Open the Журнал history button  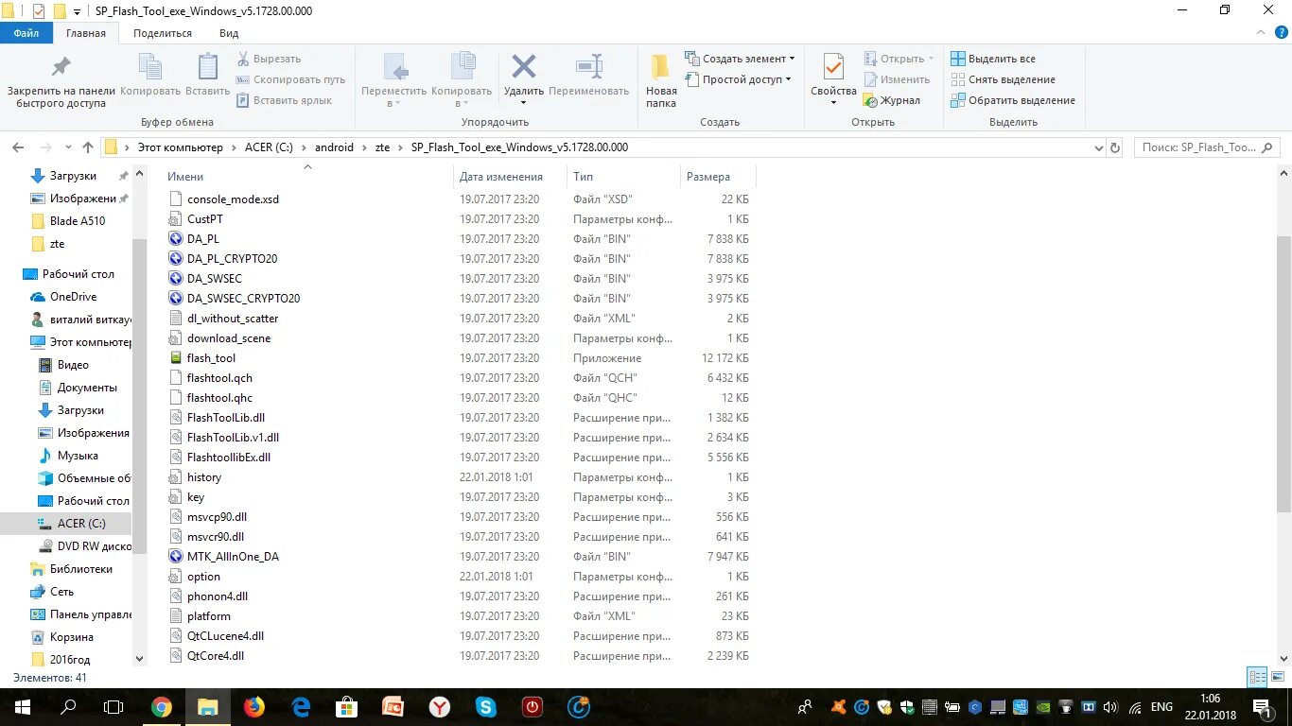(x=892, y=100)
